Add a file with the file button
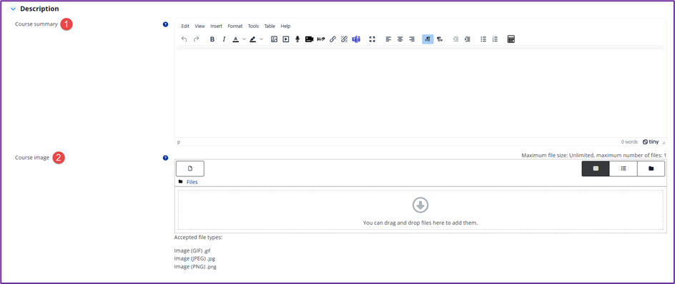Image resolution: width=675 pixels, height=284 pixels. pos(190,168)
